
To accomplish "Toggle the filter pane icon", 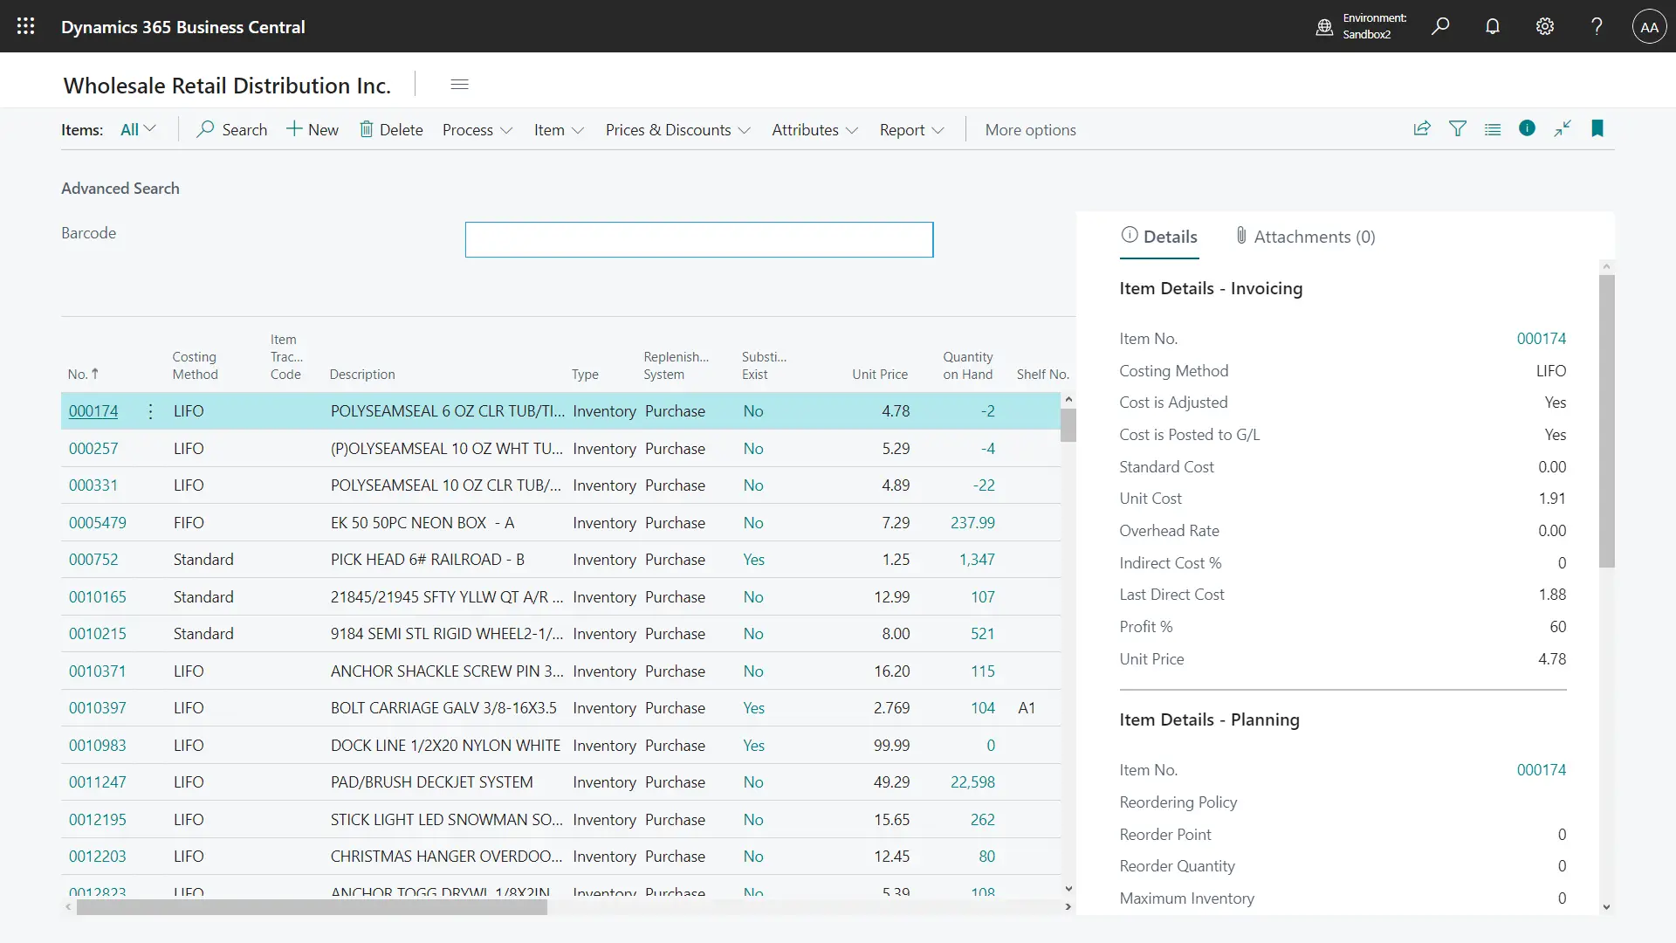I will 1458,129.
